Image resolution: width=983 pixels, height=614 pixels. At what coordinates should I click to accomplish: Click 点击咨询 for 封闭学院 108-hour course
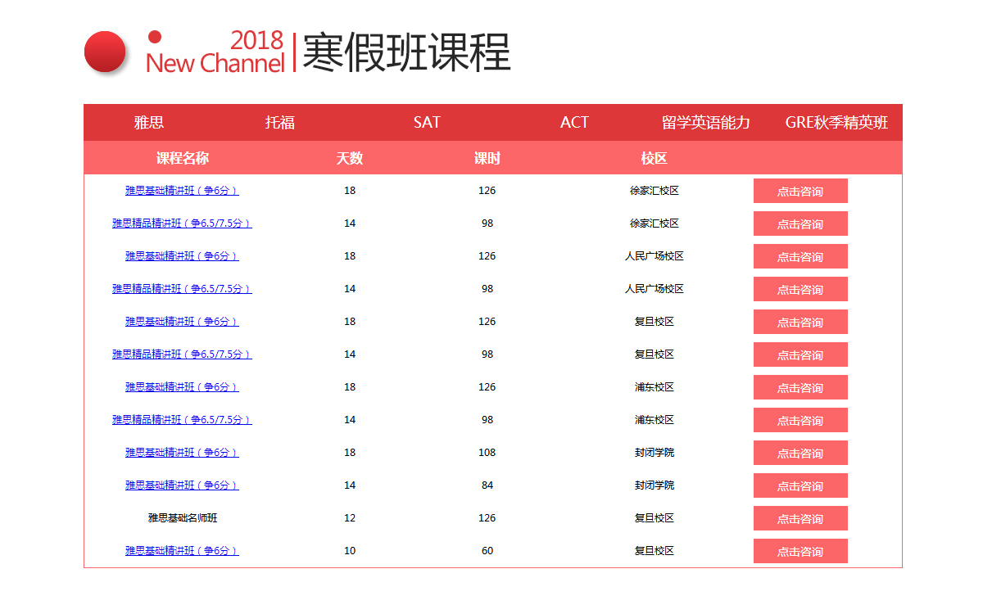pos(800,453)
